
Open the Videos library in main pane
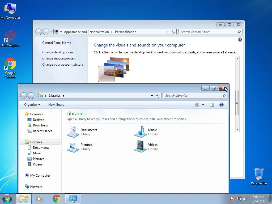[146, 147]
